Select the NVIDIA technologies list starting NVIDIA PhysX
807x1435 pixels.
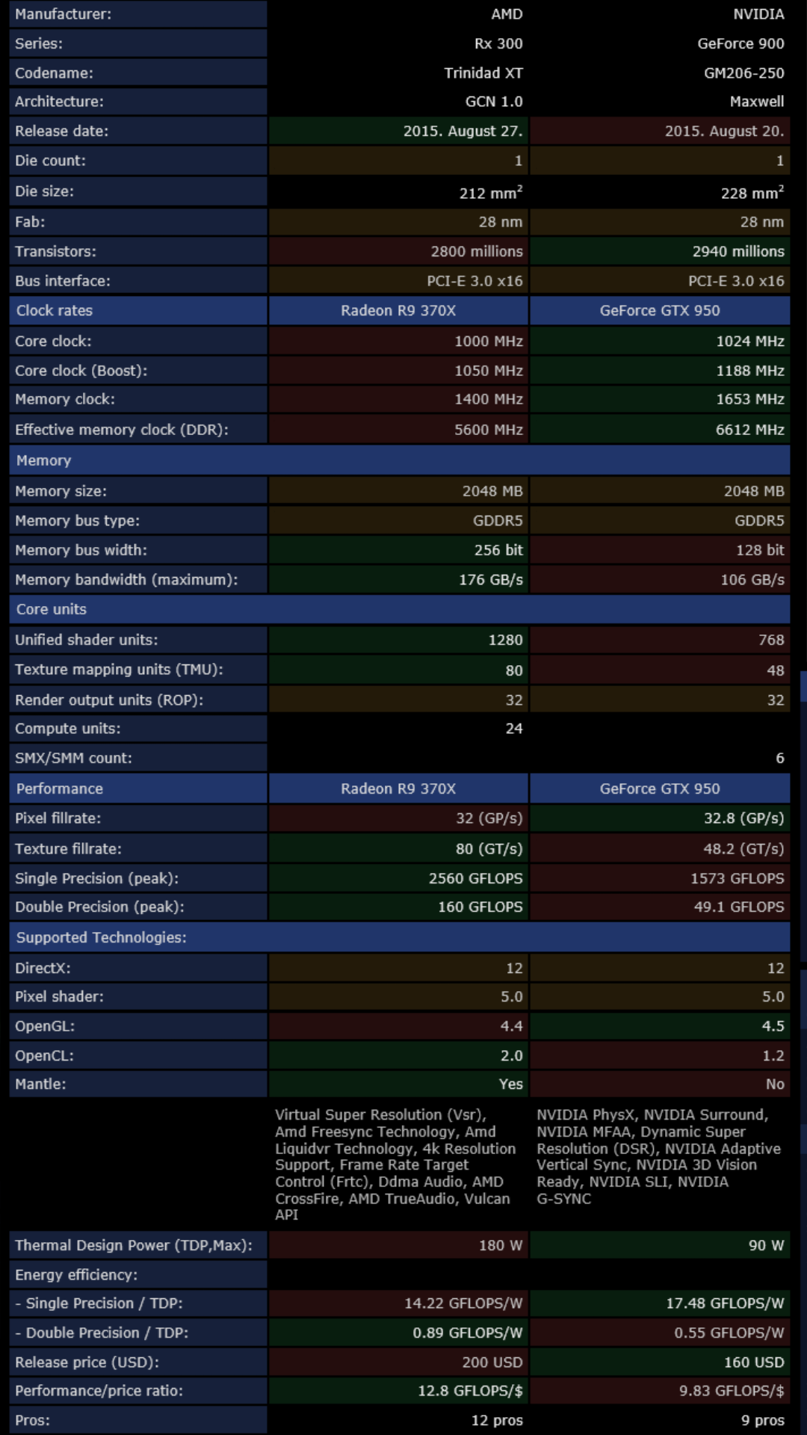tap(659, 1156)
